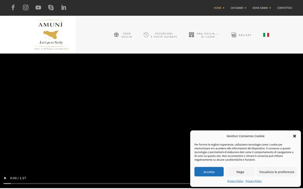Open the YouTube social icon
This screenshot has width=303, height=189.
click(38, 8)
